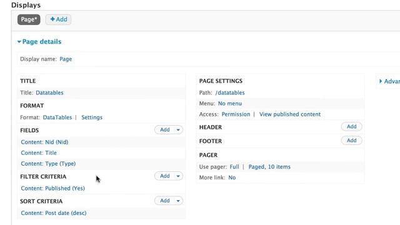
Task: Expand the Advanced section
Action: click(389, 81)
